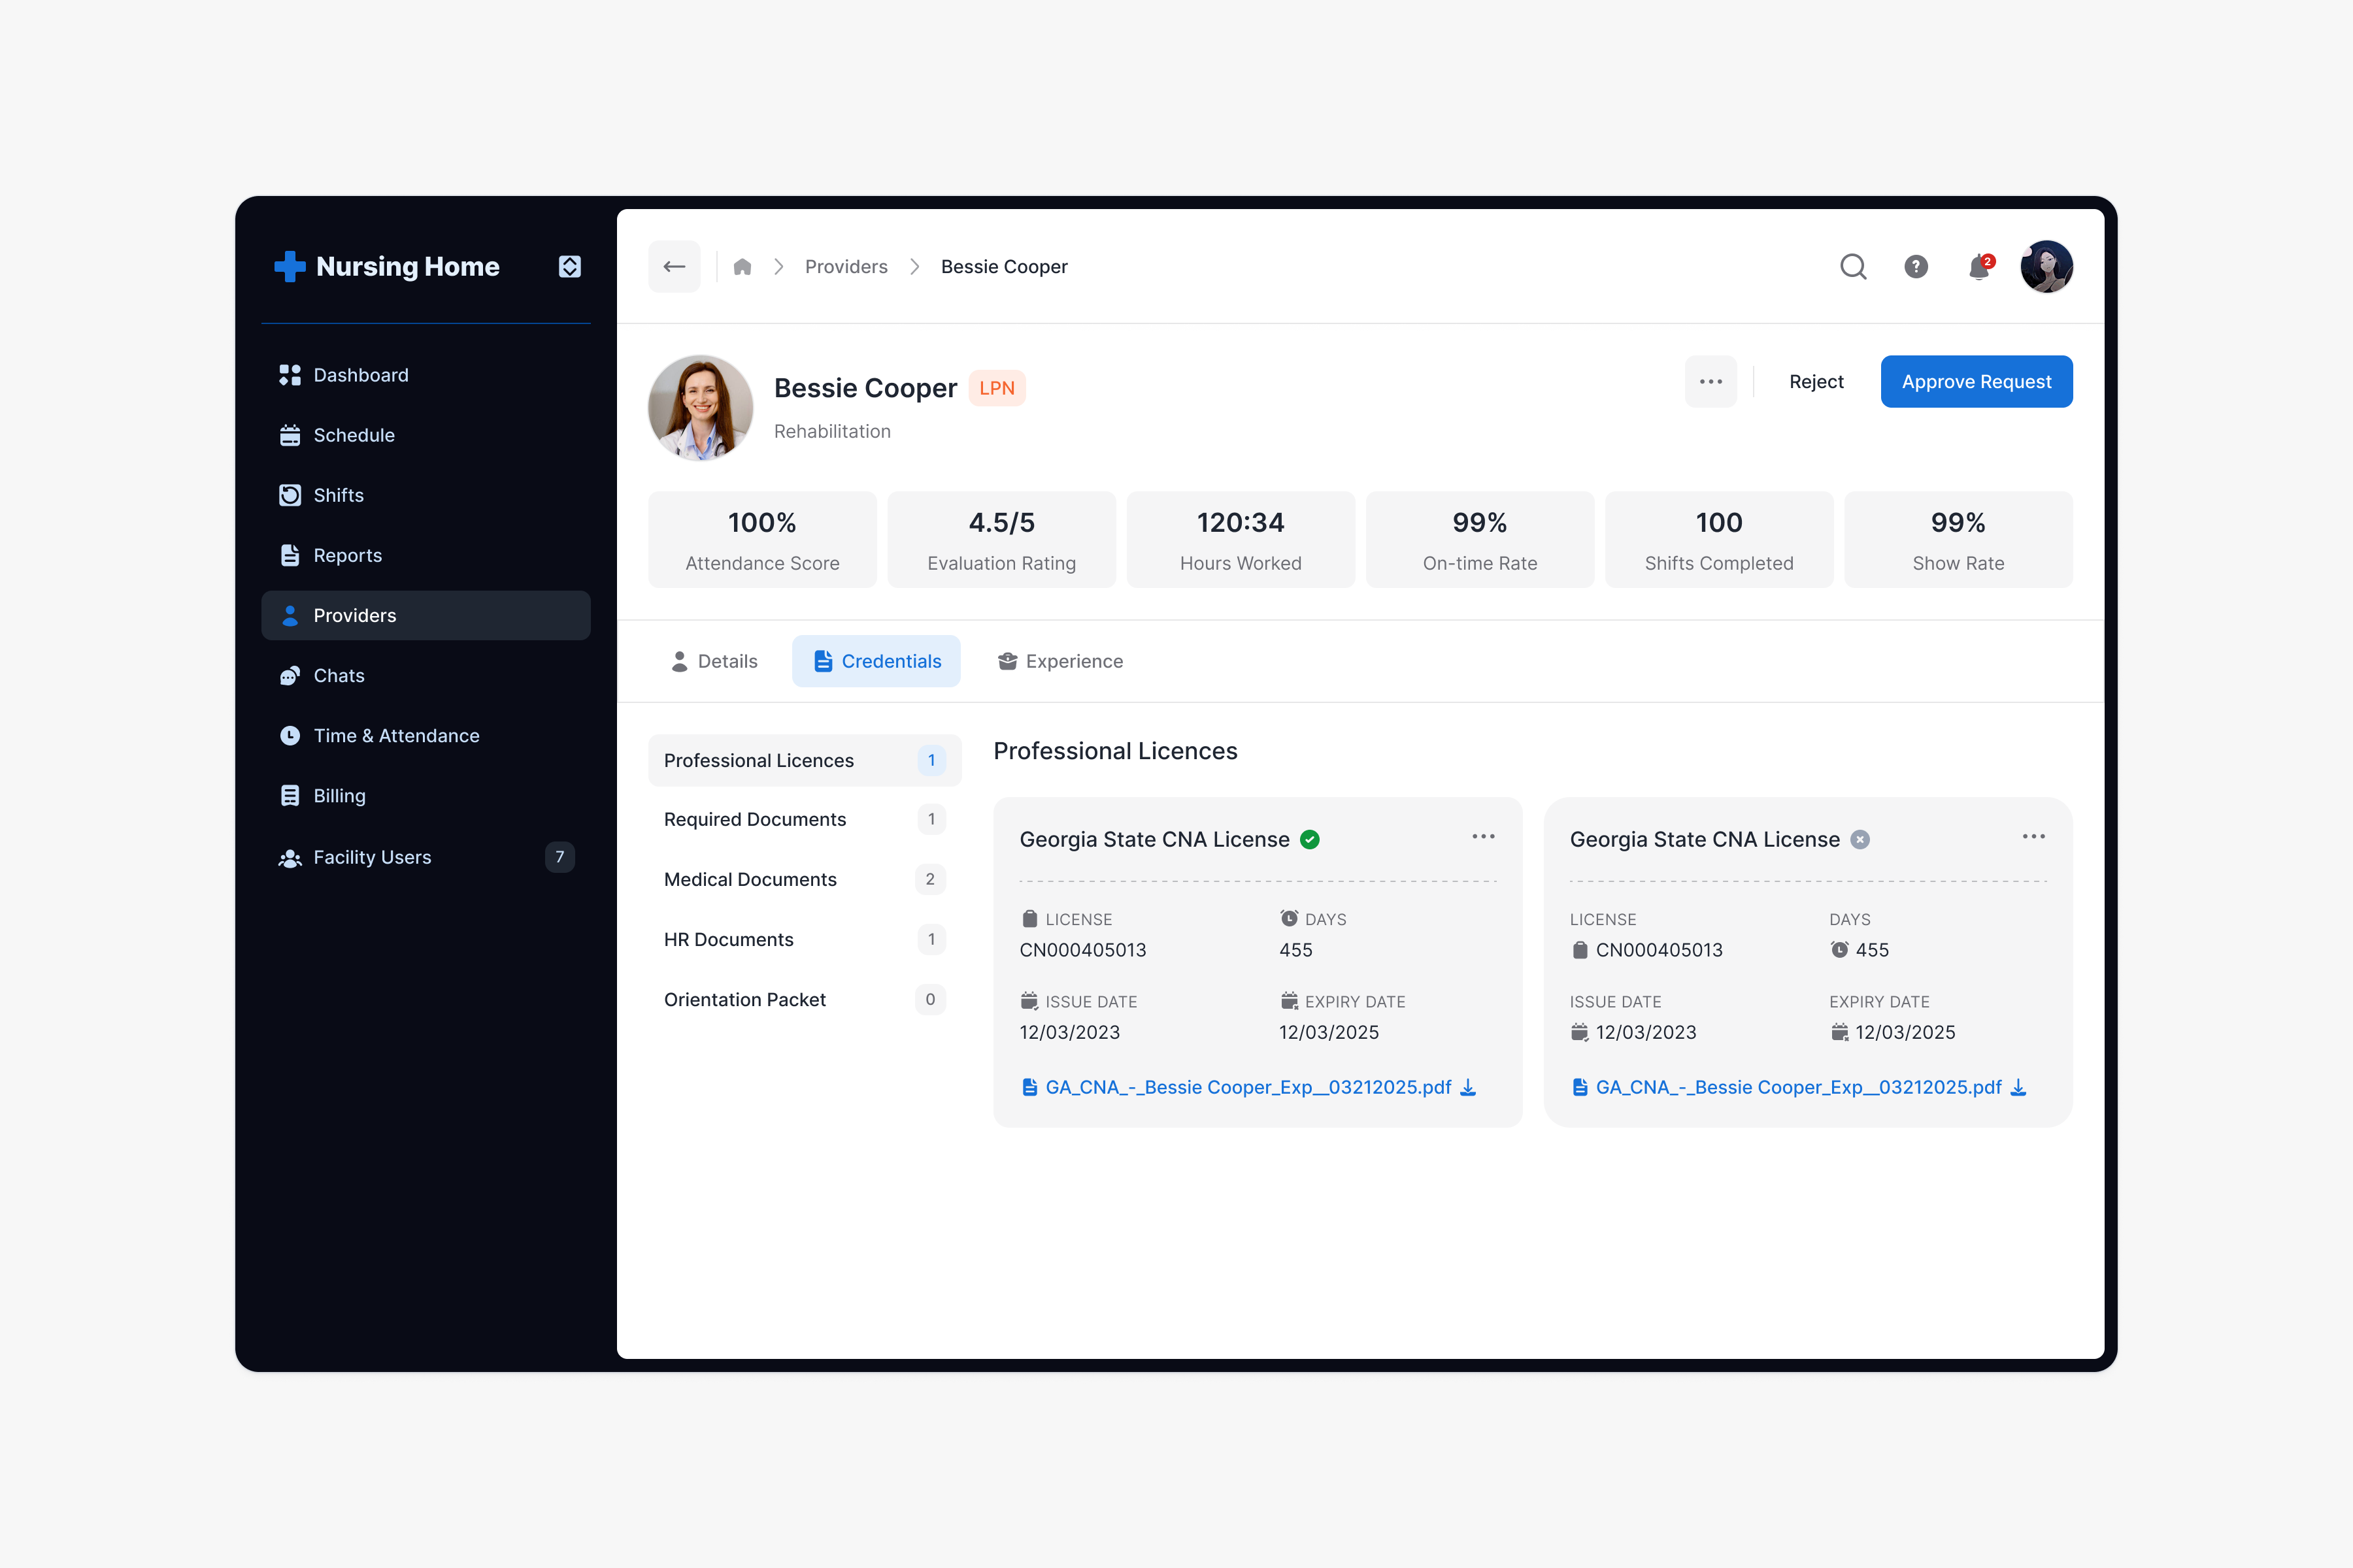Open the user profile avatar
Viewport: 2353px width, 1568px height.
(2046, 266)
